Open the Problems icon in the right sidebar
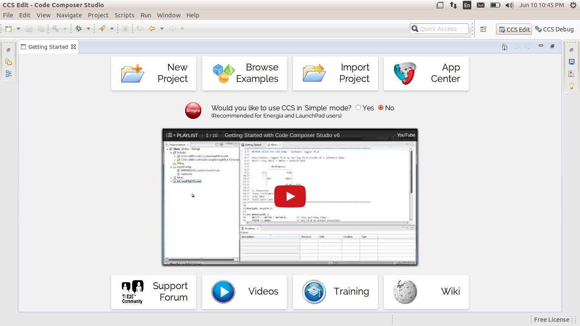 (x=572, y=73)
